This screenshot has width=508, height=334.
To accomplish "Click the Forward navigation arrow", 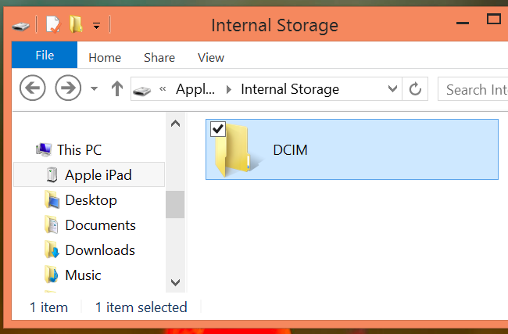I will click(x=68, y=88).
